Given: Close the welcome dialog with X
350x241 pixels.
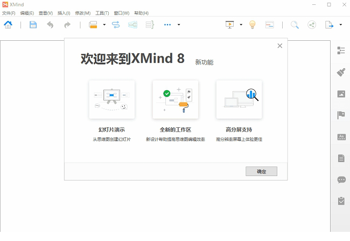Looking at the screenshot, I should 279,46.
